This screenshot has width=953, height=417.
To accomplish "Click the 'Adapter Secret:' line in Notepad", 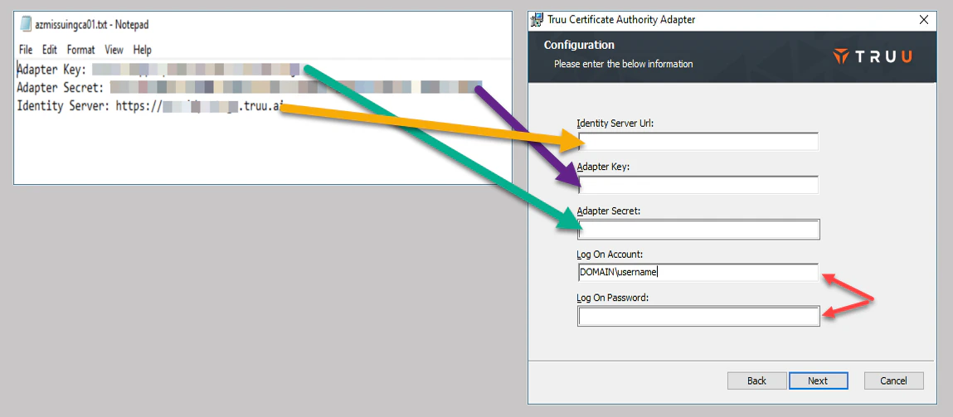I will (249, 88).
